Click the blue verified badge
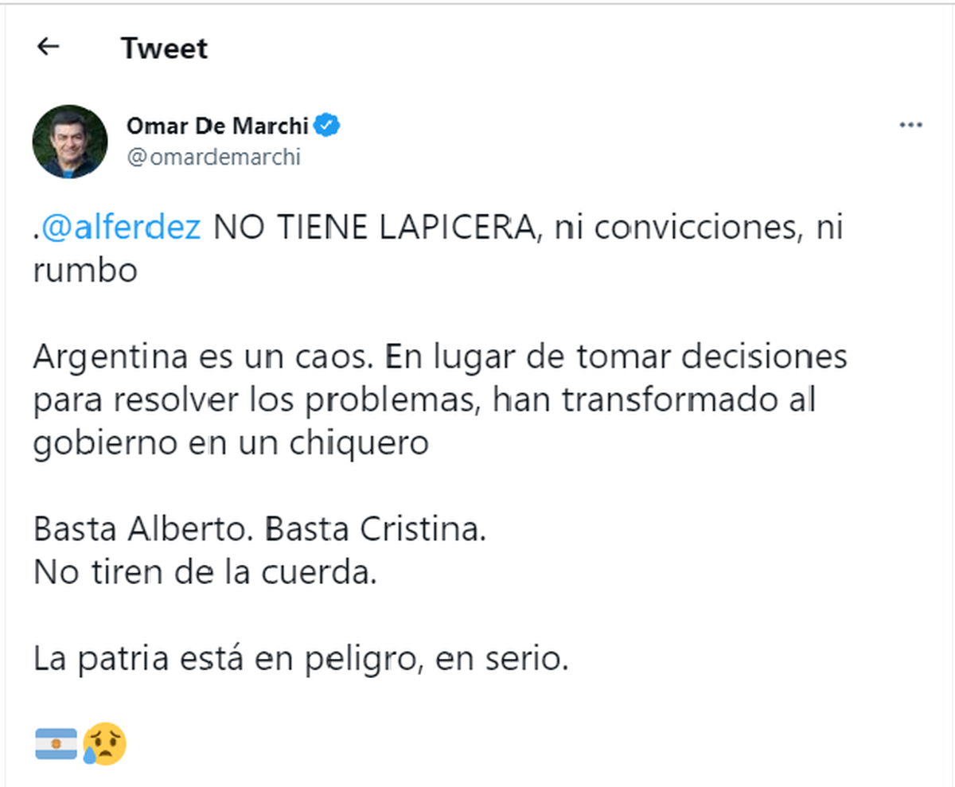The height and width of the screenshot is (787, 955). pos(328,126)
